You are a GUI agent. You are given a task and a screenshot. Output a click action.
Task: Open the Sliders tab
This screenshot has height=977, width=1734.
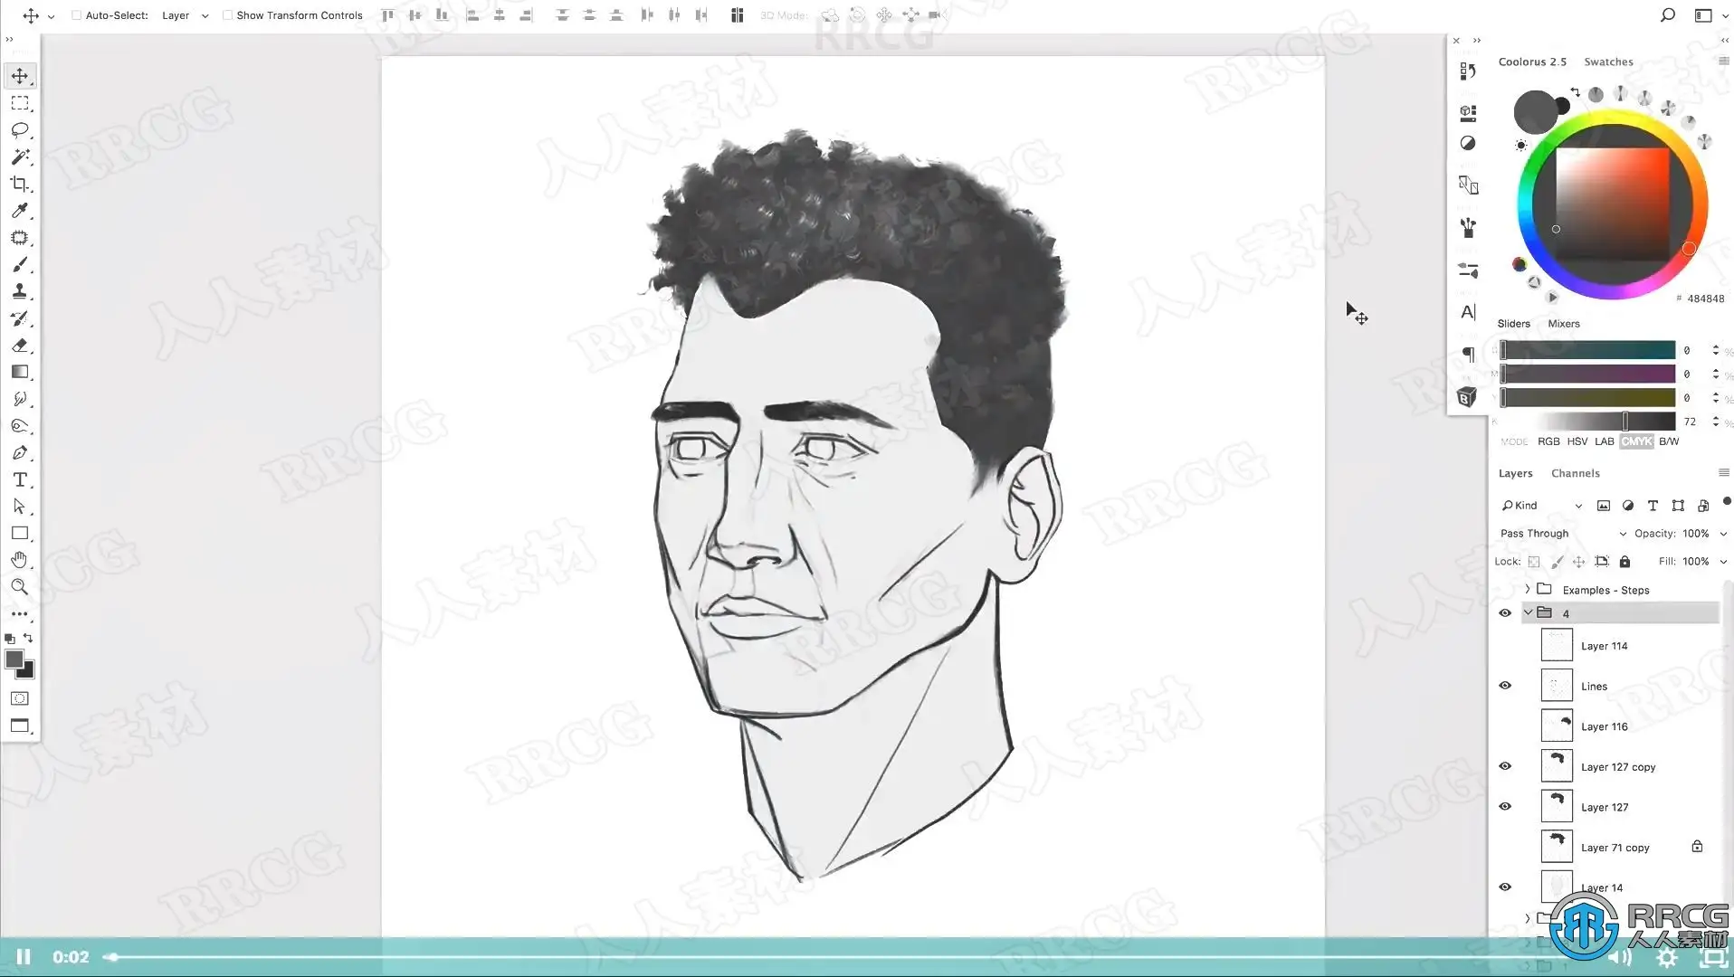click(x=1513, y=324)
